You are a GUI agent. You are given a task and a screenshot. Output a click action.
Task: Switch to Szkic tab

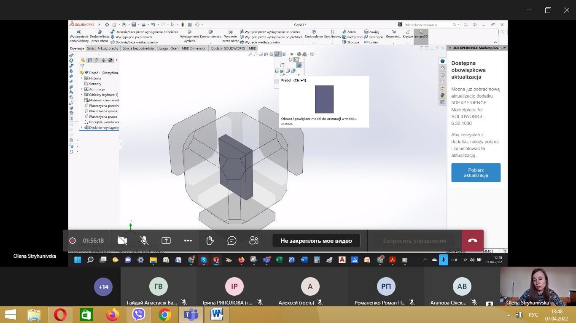(91, 48)
